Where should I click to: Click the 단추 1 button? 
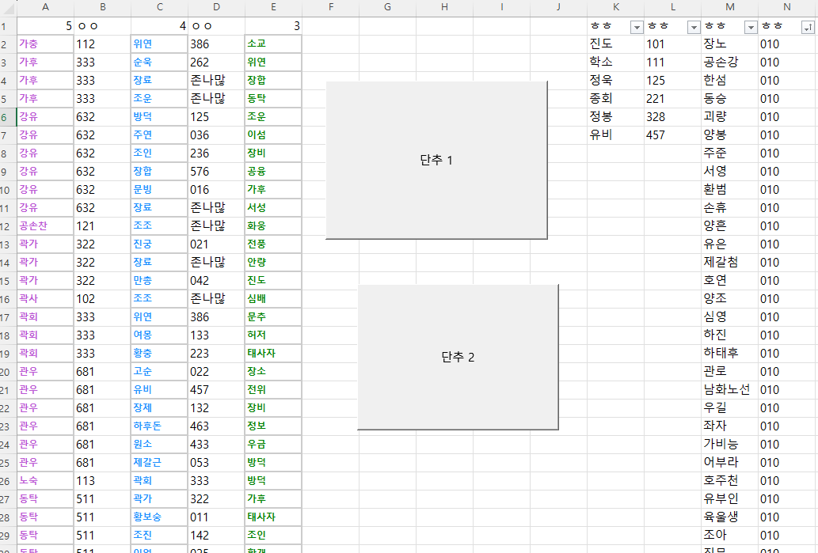click(436, 159)
